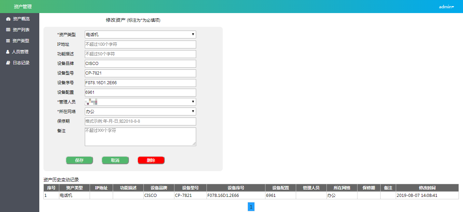Click the 2019-08-07 14:08:41 timestamp cell
Image resolution: width=463 pixels, height=212 pixels.
pos(427,195)
